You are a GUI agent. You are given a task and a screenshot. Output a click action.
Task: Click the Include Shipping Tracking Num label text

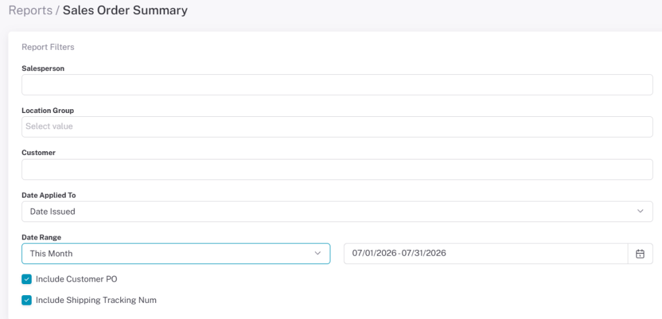96,300
